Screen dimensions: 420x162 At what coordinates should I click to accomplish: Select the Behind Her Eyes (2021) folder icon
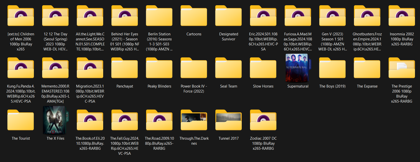click(x=125, y=16)
